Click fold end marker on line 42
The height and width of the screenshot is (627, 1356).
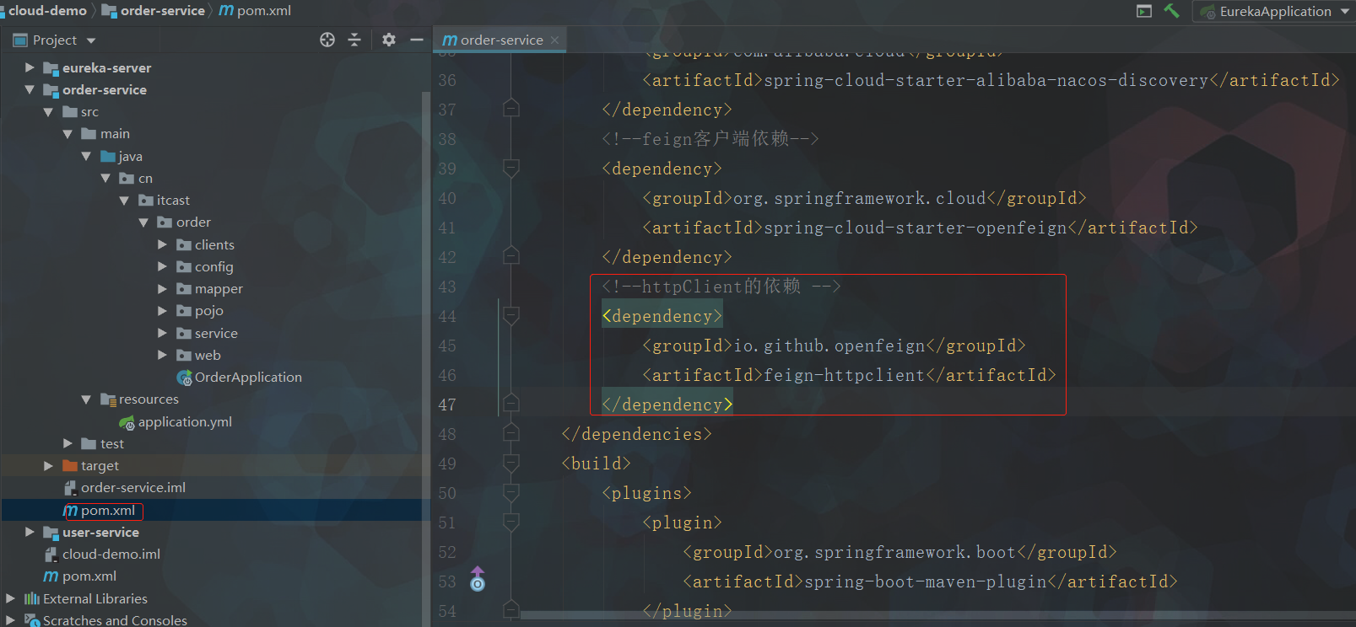pos(511,256)
